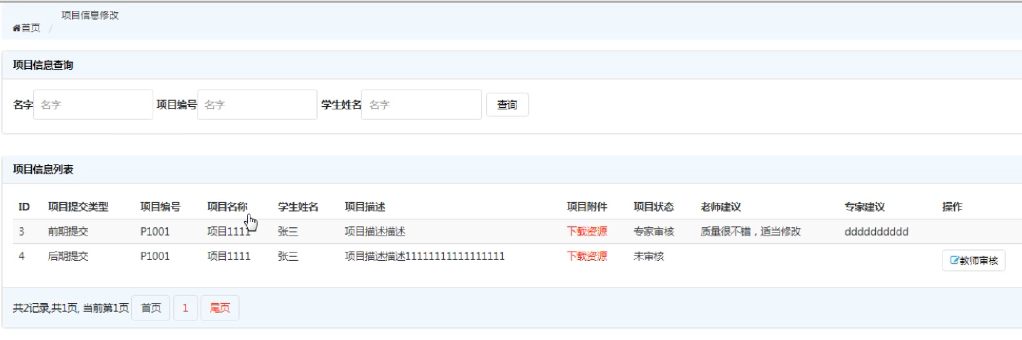1022x340 pixels.
Task: Click the 操作 column header
Action: tap(952, 207)
